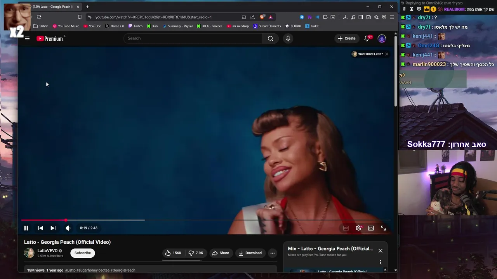
Task: Mute the video volume
Action: coord(68,228)
